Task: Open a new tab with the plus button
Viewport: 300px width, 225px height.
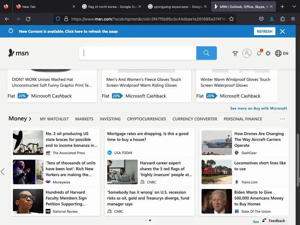Action: tap(282, 7)
